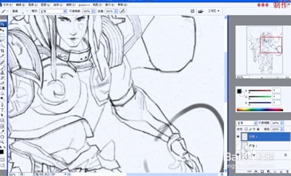Select the Quick Selection wand tool

[x=3, y=46]
